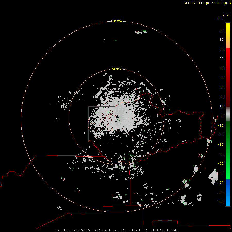The width and height of the screenshot is (232, 232).
Task: Click the 0.5 DEG elevation text
Action: tap(117, 230)
